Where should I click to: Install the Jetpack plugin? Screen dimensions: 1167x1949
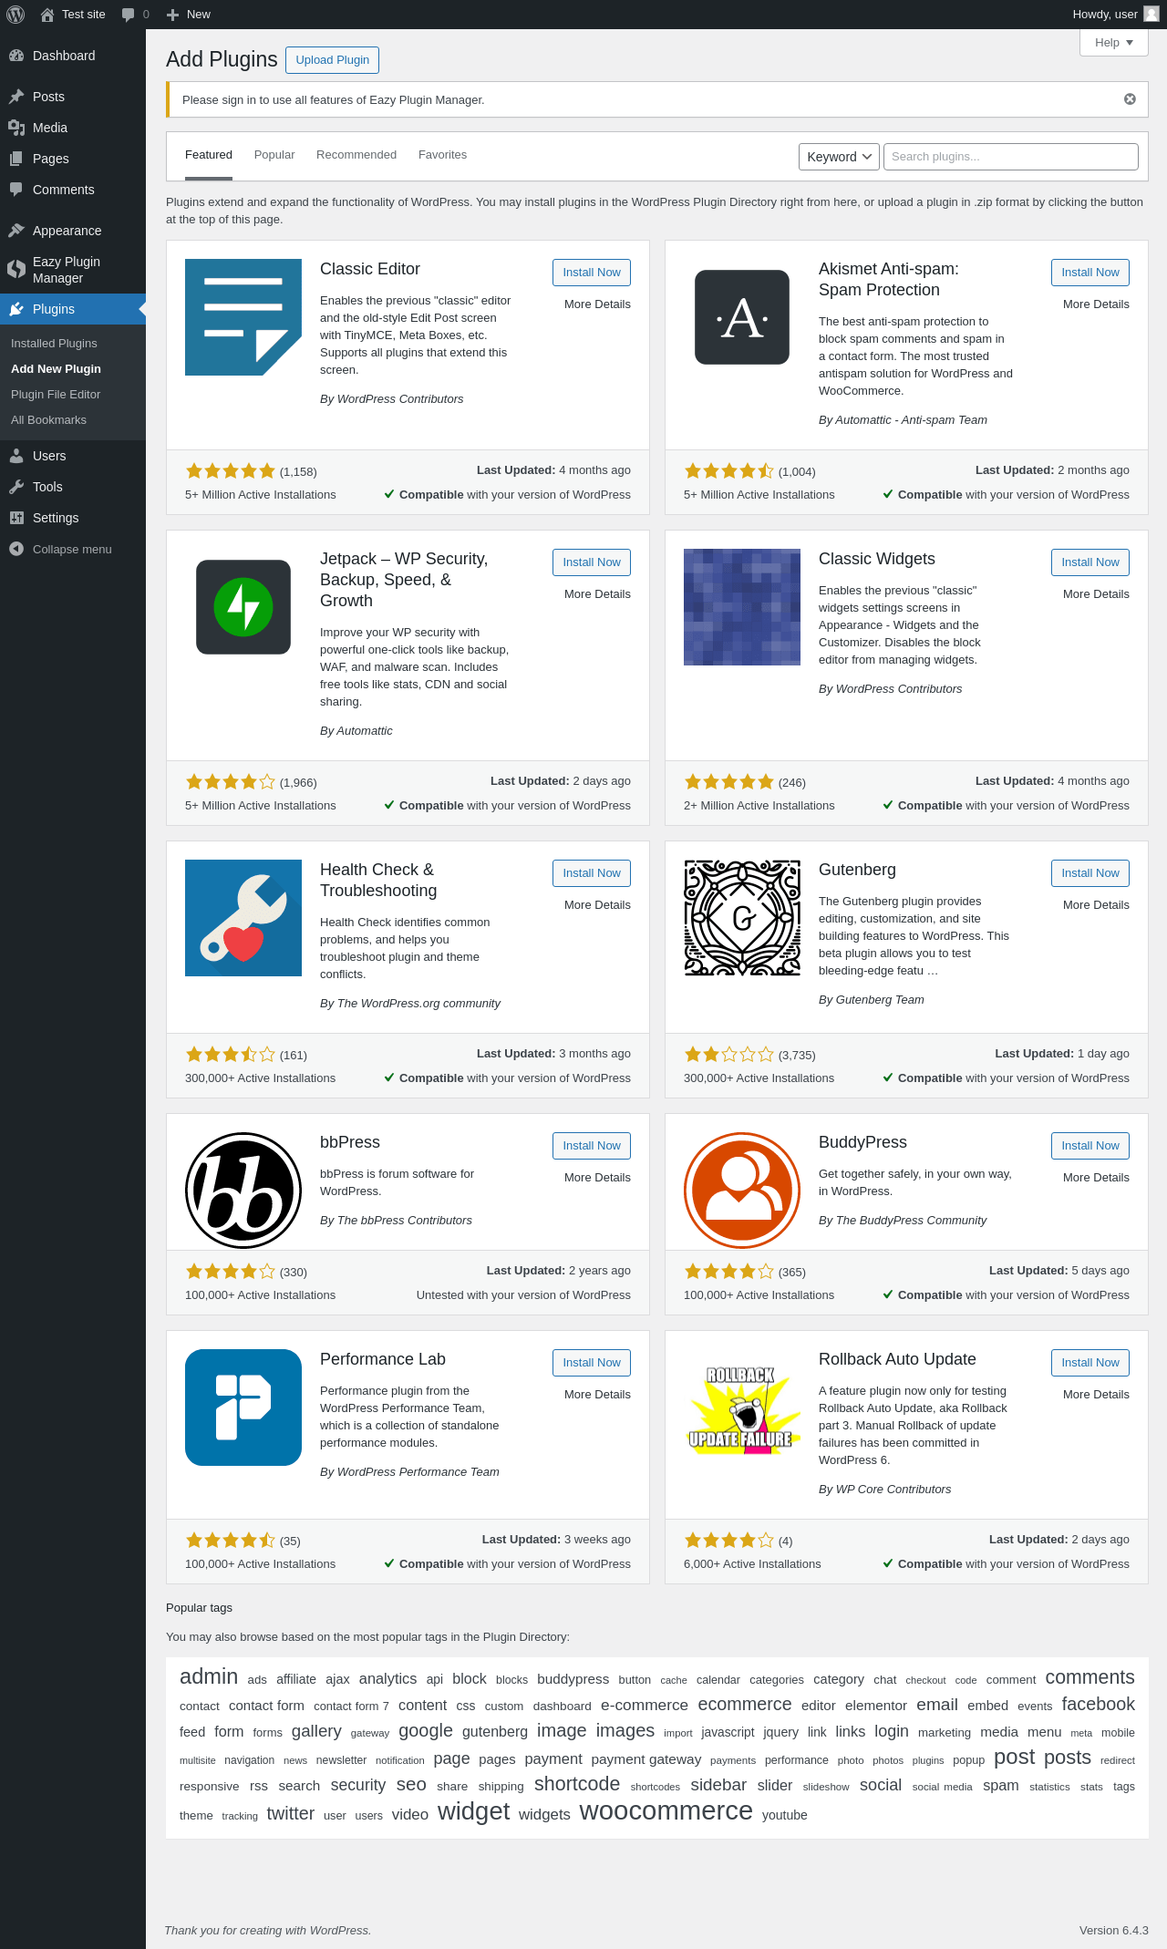click(x=592, y=562)
